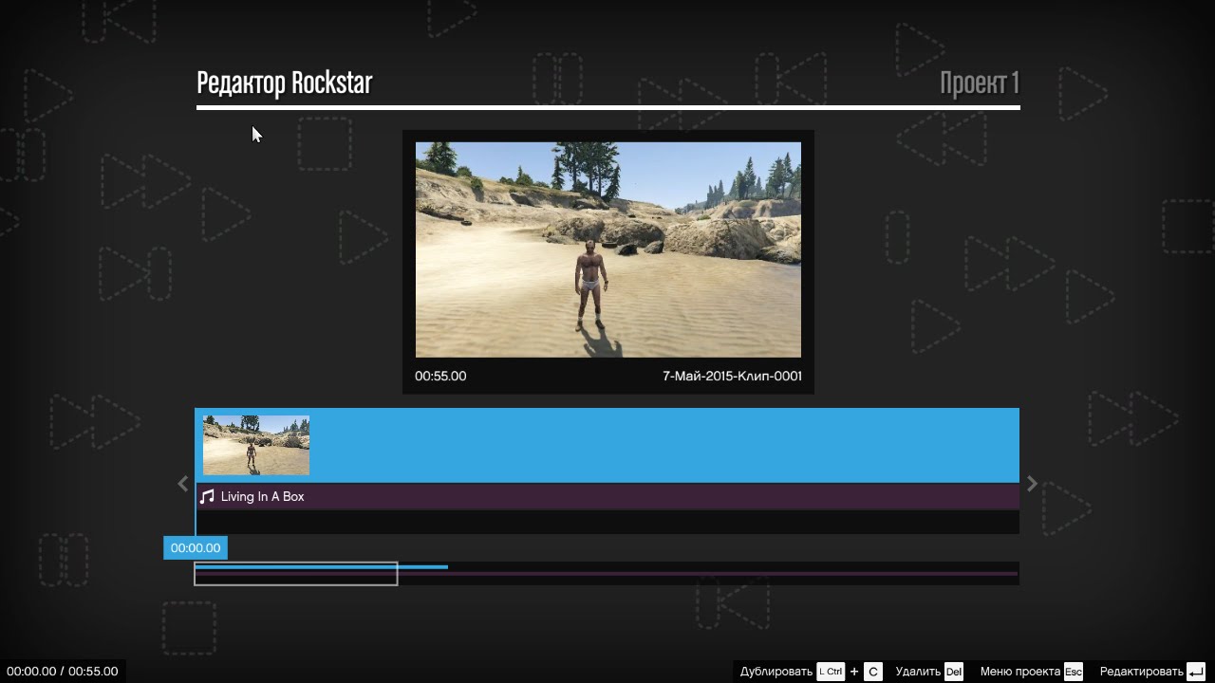This screenshot has width=1215, height=683.
Task: Click the Редактор Rockstar heading
Action: [x=284, y=83]
